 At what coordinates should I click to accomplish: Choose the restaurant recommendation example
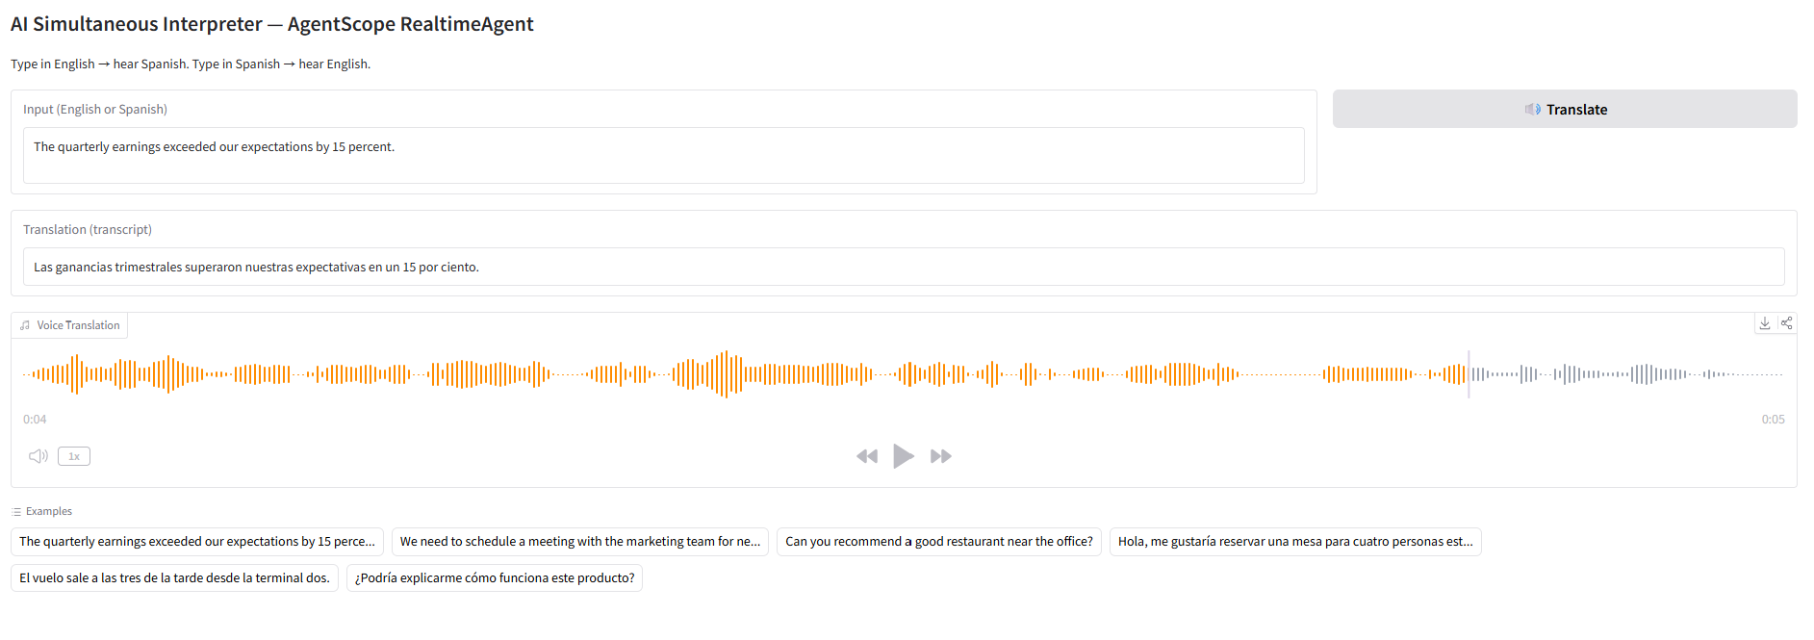939,542
